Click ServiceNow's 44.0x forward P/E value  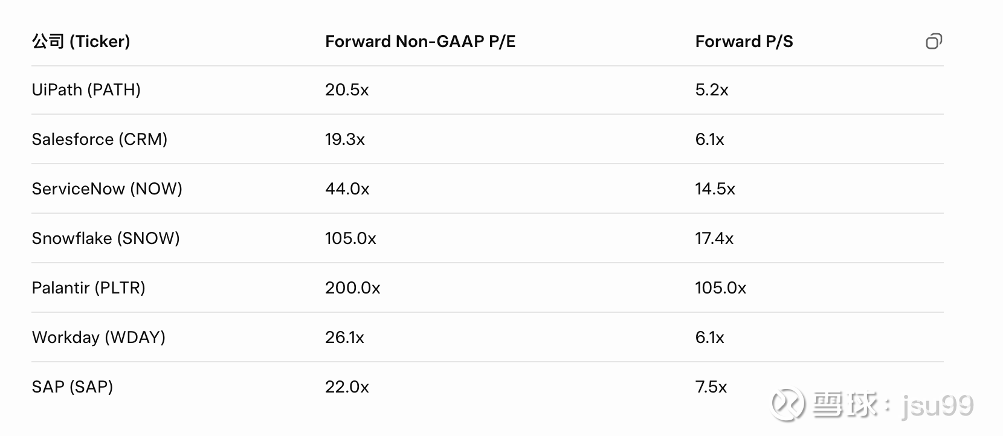click(347, 189)
